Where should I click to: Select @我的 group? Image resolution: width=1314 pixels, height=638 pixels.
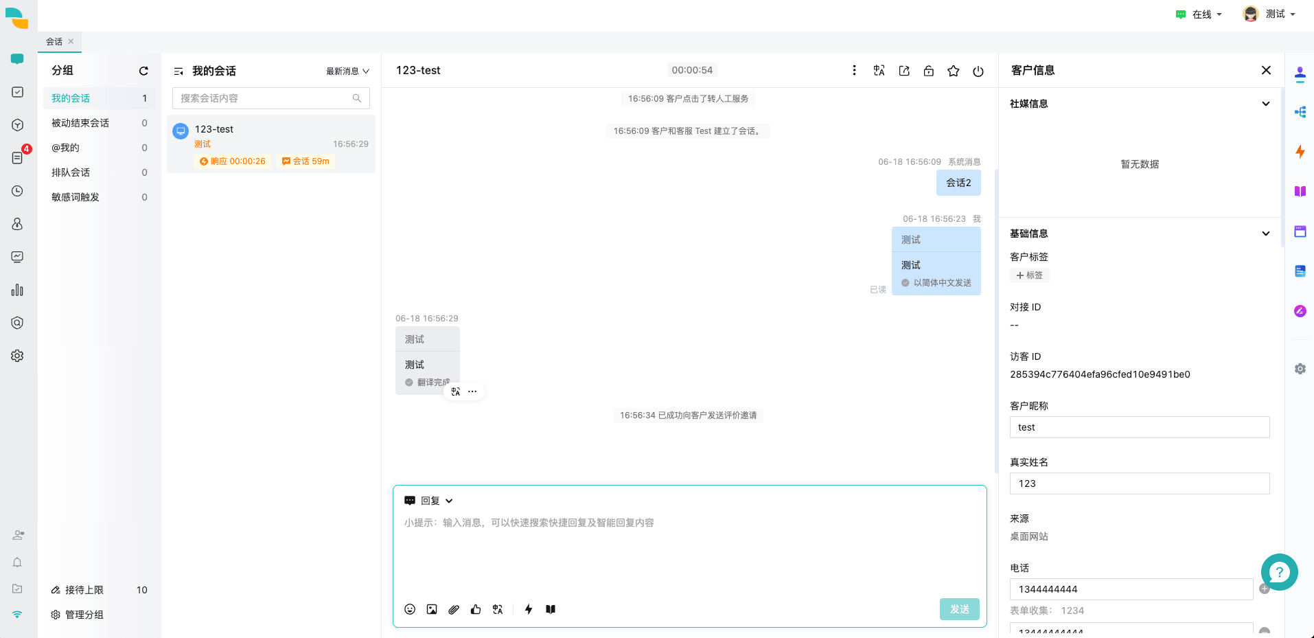tap(100, 148)
